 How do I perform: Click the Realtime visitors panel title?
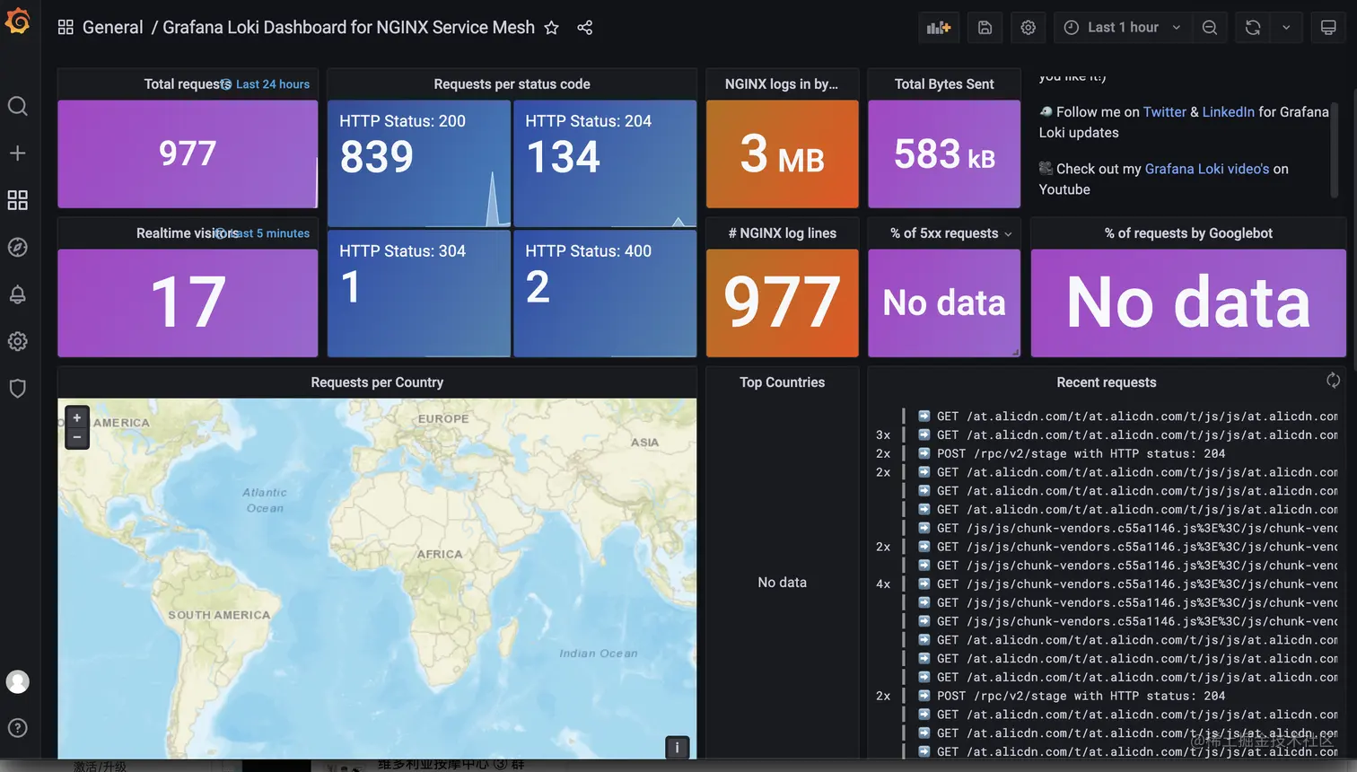pyautogui.click(x=187, y=233)
